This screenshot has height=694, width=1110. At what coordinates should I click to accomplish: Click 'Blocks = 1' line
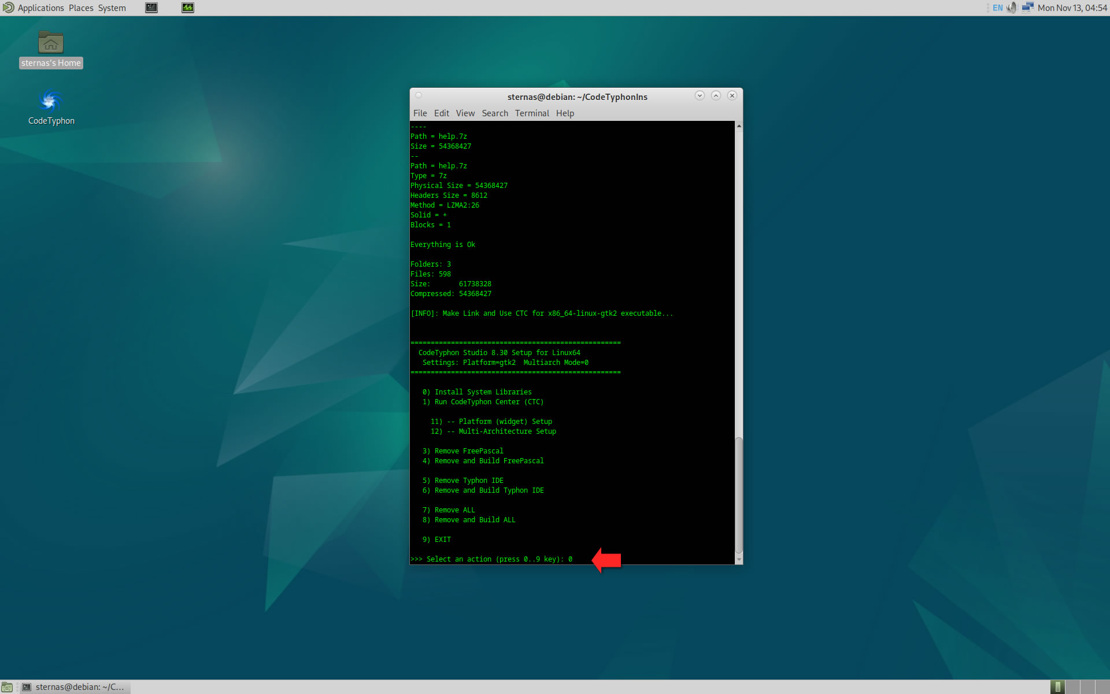pos(431,225)
